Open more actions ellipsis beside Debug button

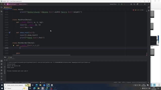124,4
